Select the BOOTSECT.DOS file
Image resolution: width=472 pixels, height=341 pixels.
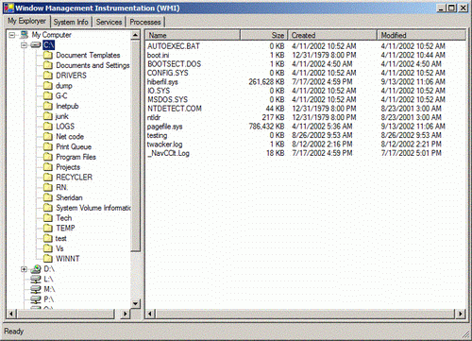174,64
